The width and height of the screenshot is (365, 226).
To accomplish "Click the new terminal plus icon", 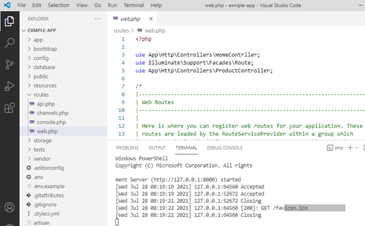I will coord(350,148).
